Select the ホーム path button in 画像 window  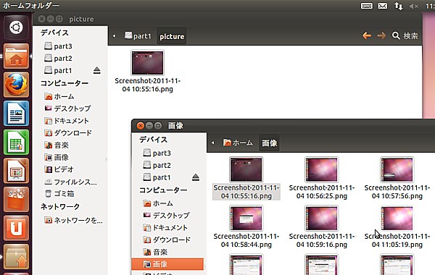(x=238, y=143)
